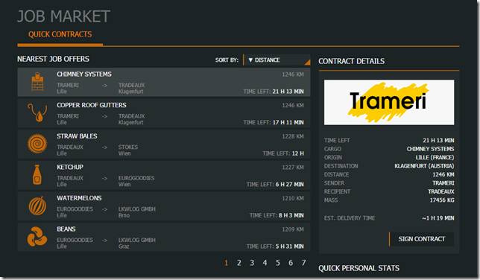This screenshot has height=280, width=480.
Task: Click the Copper Roof Gutters cargo icon
Action: (37, 112)
